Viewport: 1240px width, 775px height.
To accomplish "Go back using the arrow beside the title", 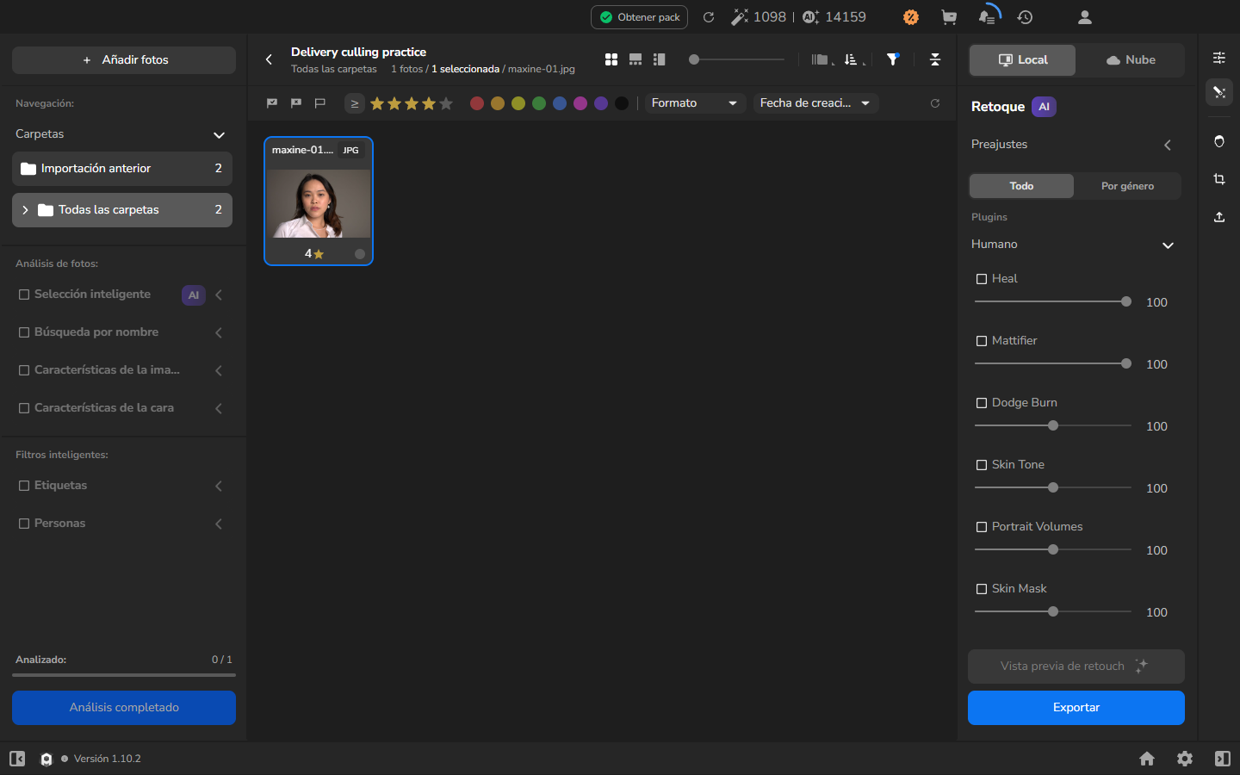I will tap(269, 59).
